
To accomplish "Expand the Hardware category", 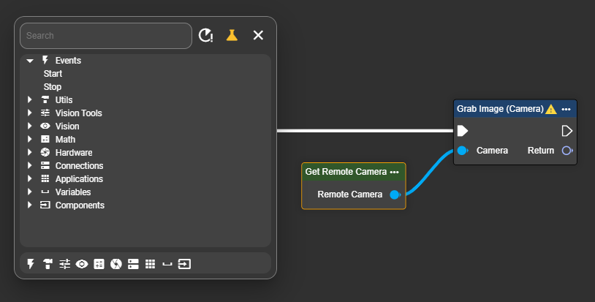I will click(x=30, y=153).
